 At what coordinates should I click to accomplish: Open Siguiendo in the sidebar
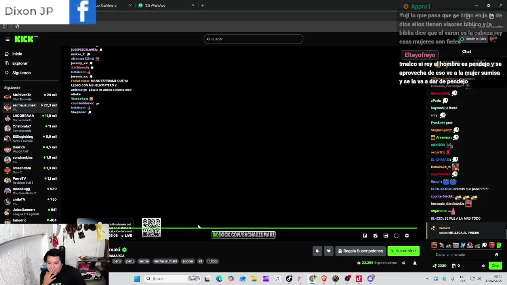(21, 73)
